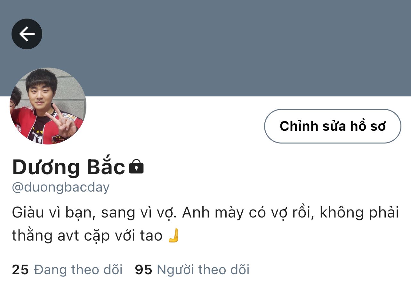This screenshot has height=304, width=411.
Task: Click the Chỉnh sửa hồ sơ button
Action: 333,126
